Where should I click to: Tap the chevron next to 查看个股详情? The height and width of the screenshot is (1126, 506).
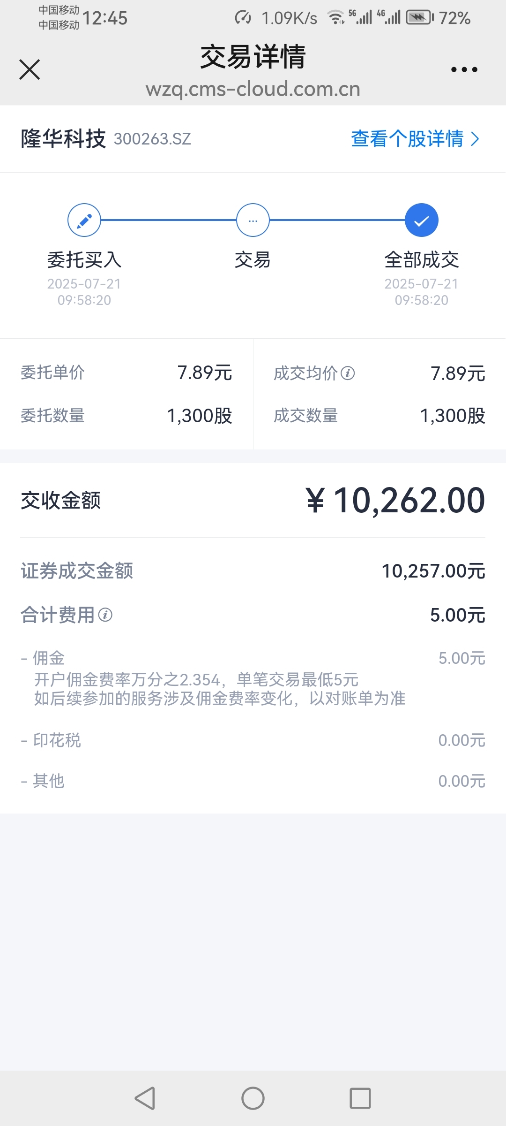(x=475, y=139)
